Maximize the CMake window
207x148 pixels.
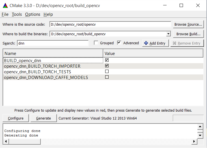click(x=181, y=5)
